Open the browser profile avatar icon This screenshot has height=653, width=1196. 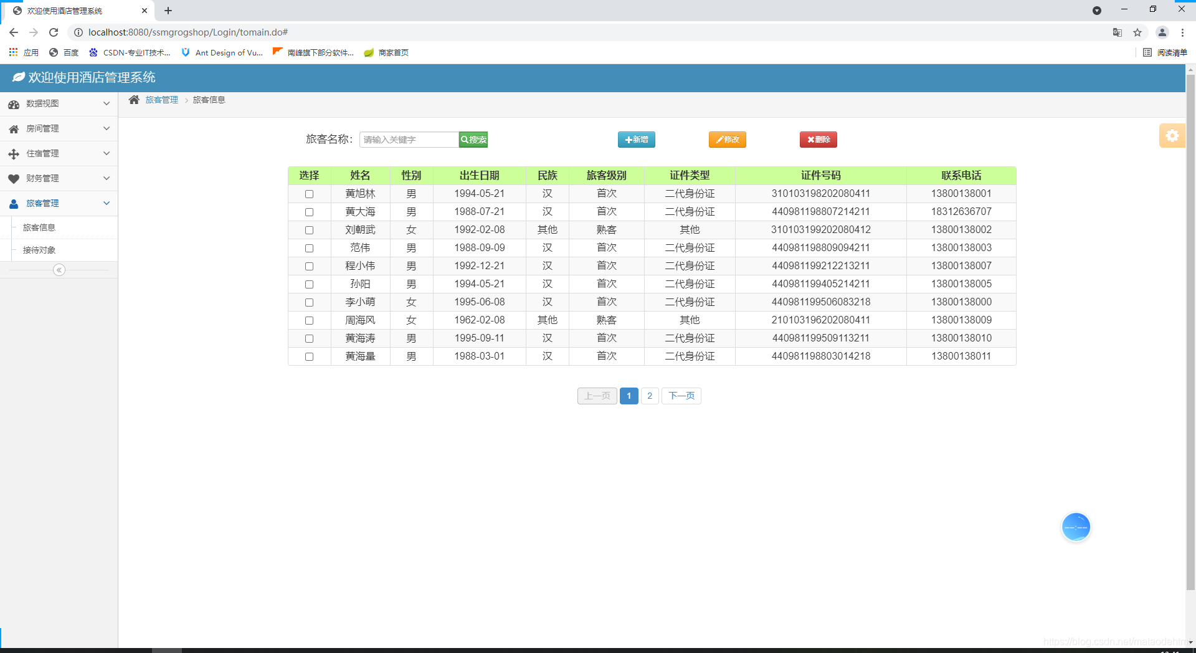click(x=1162, y=32)
